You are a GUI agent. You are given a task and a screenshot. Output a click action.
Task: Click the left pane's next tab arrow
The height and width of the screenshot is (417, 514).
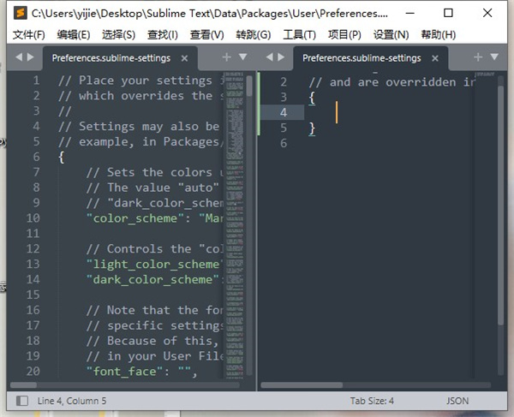click(x=33, y=57)
